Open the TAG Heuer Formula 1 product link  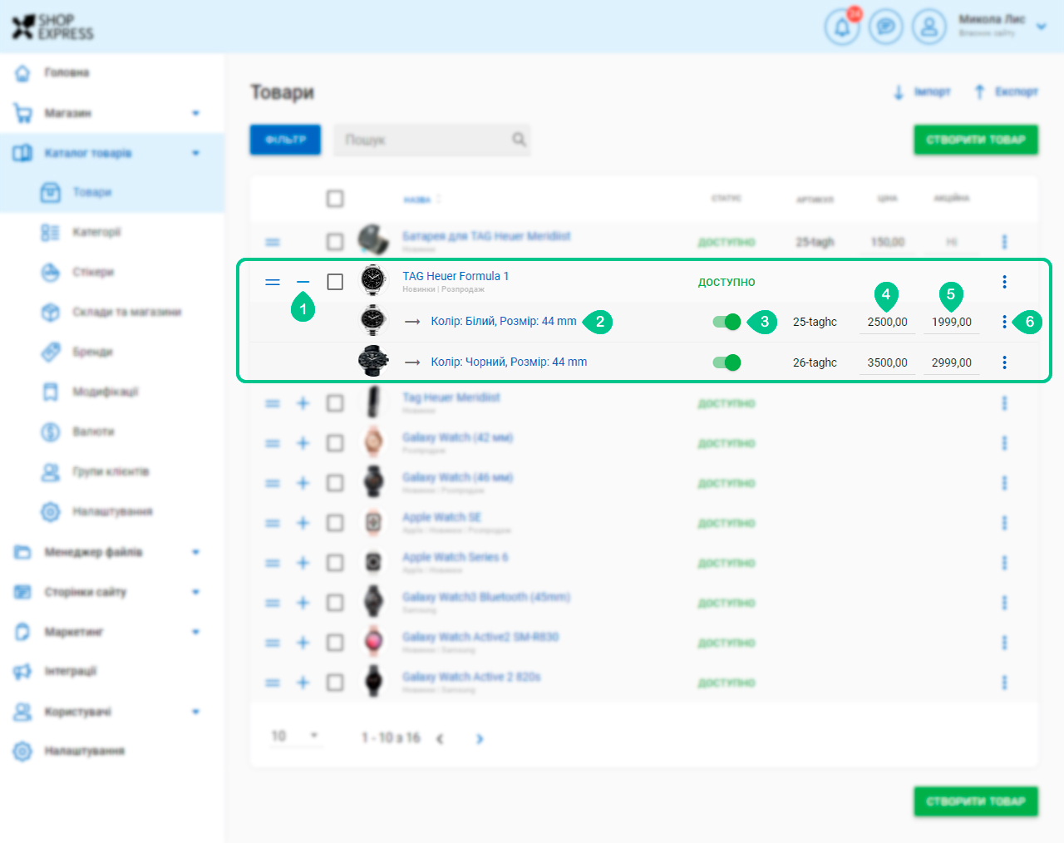(x=456, y=276)
